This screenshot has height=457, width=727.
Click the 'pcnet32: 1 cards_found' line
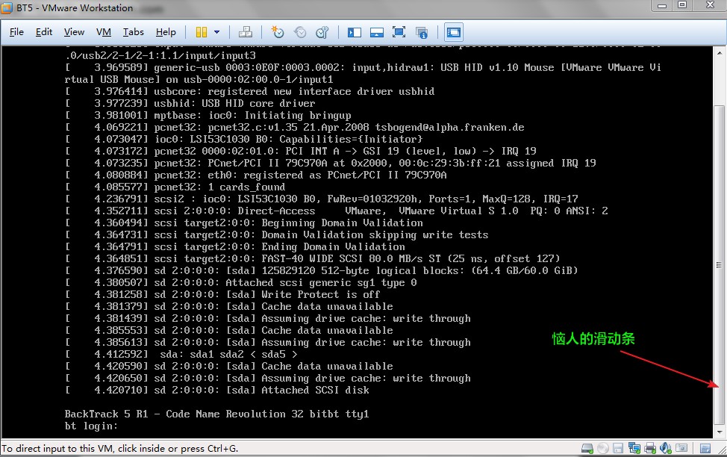(175, 187)
